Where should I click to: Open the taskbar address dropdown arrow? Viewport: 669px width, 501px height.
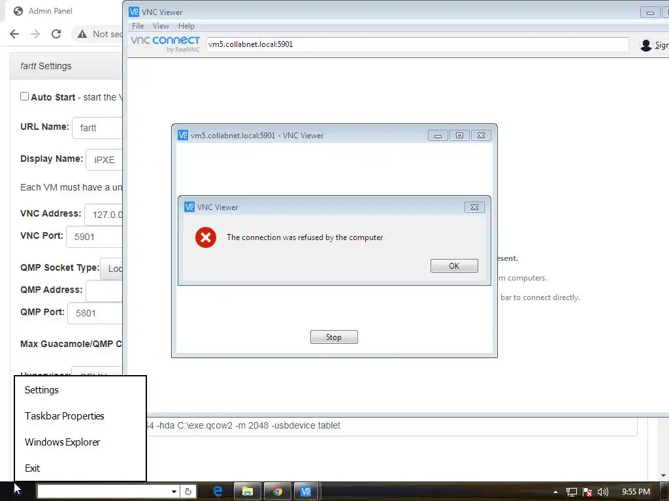tap(174, 491)
